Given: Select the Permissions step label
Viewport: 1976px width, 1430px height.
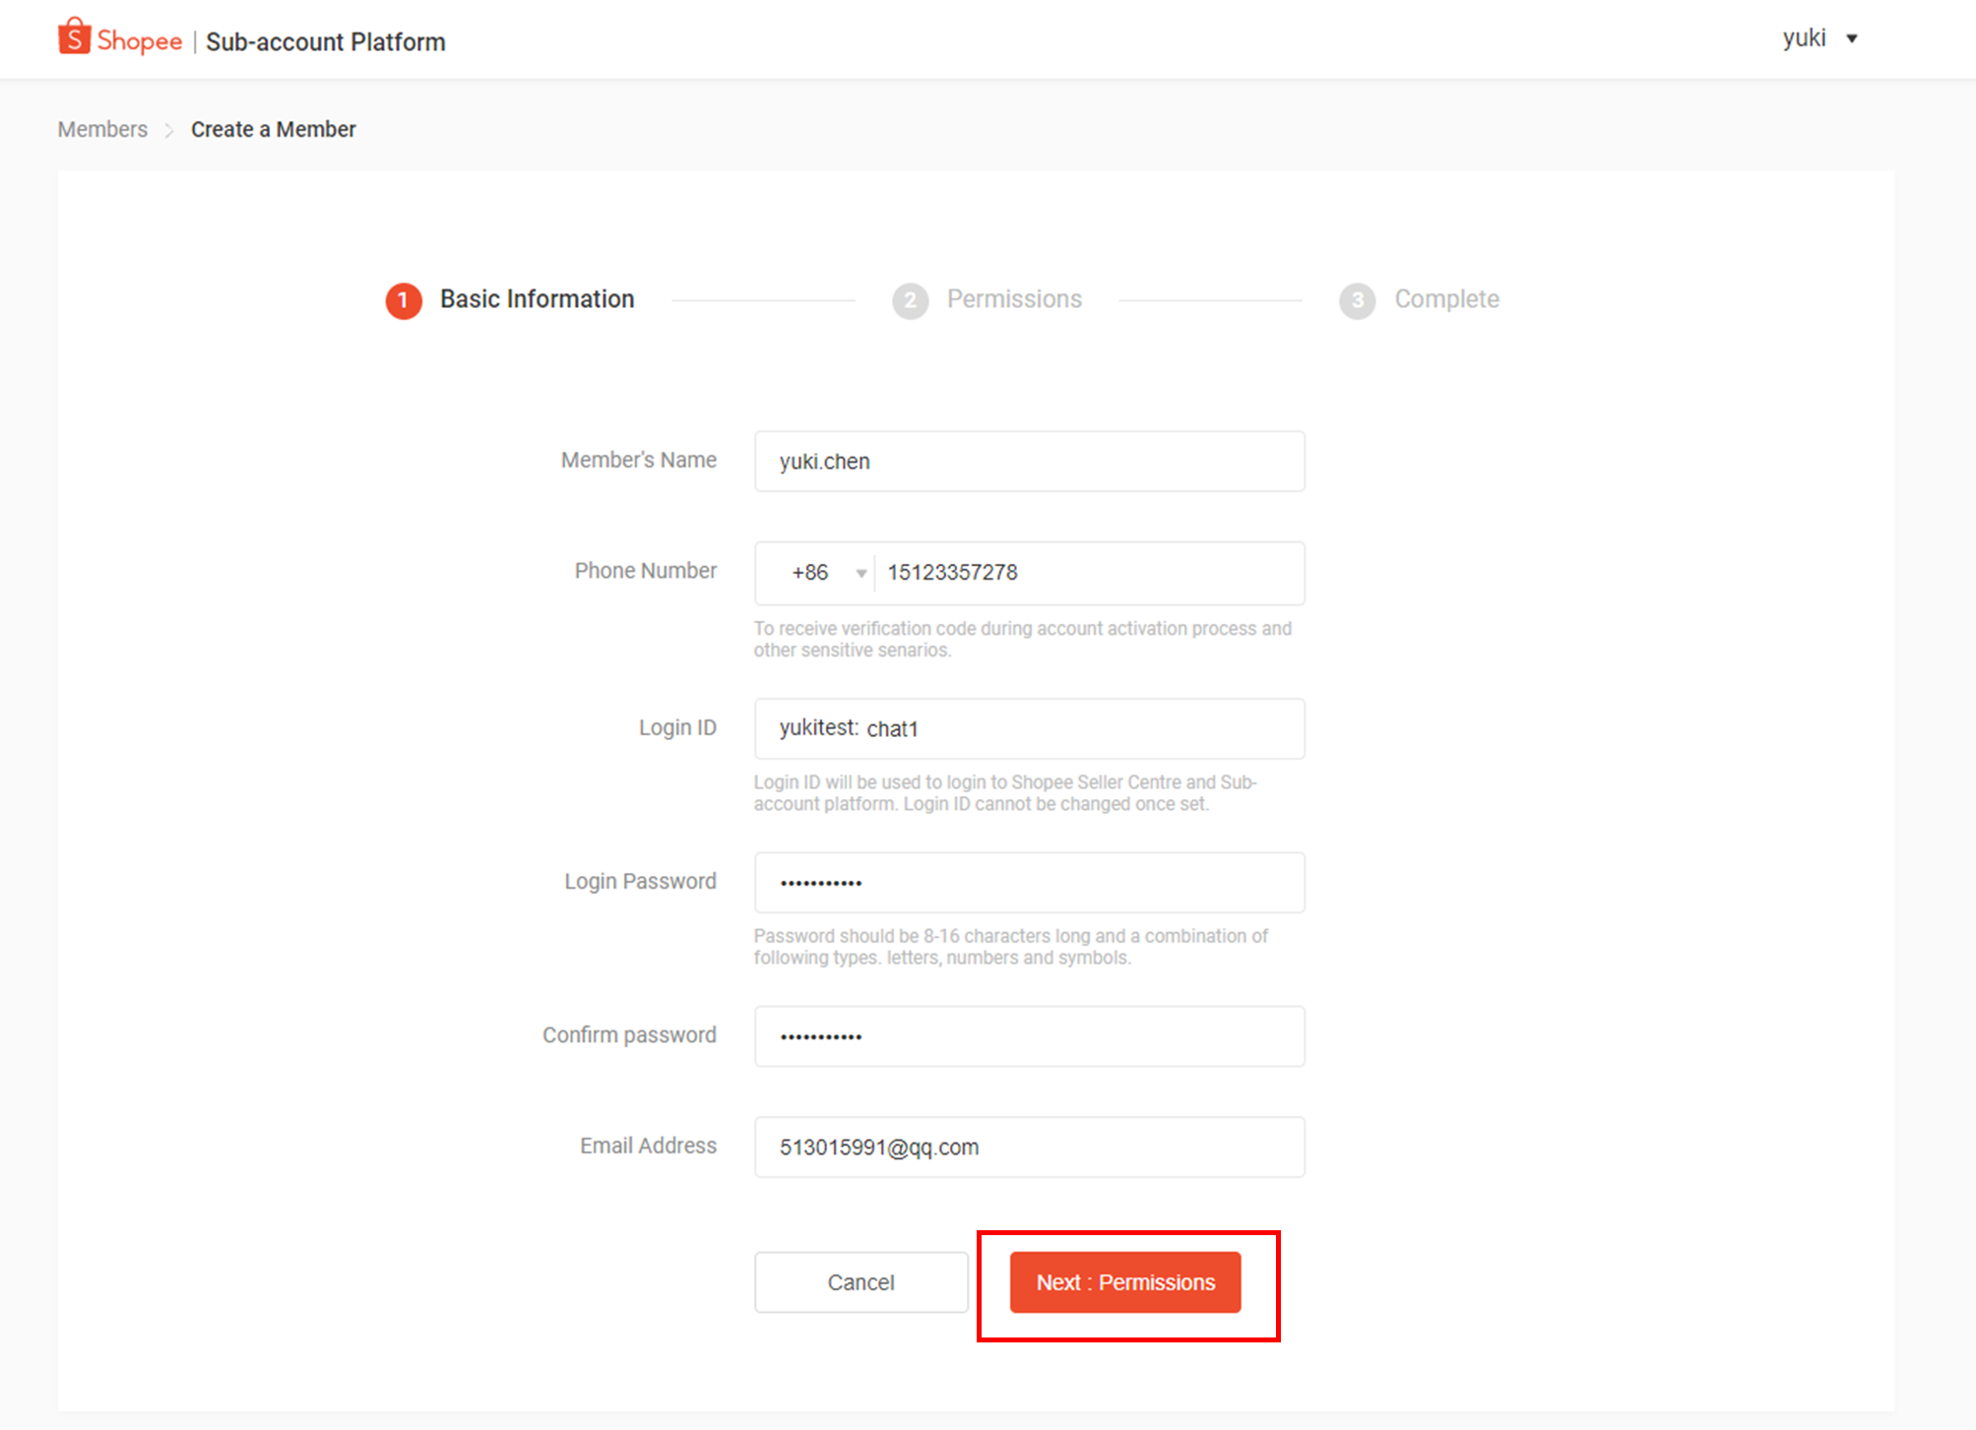Looking at the screenshot, I should [x=1014, y=299].
